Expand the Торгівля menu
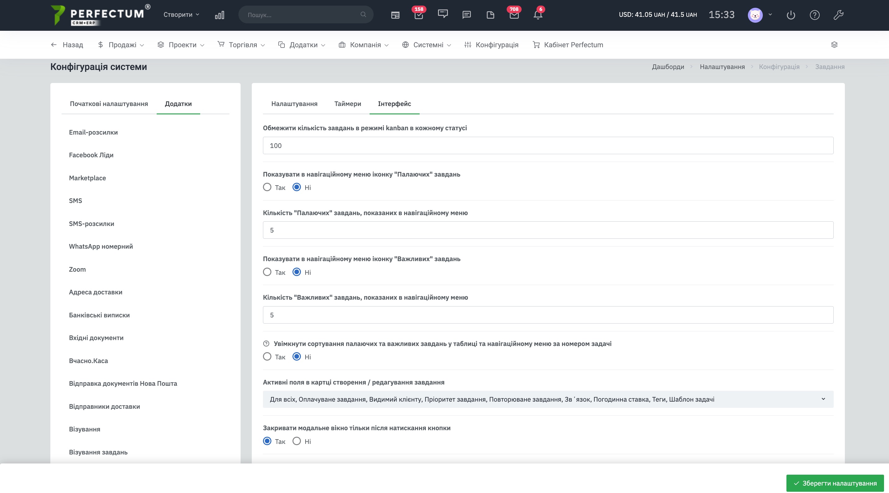The height and width of the screenshot is (493, 889). click(241, 45)
